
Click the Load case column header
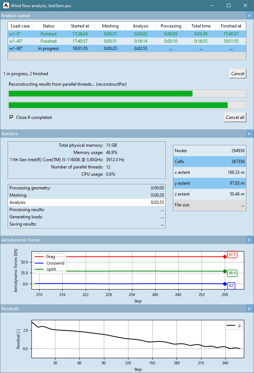20,26
